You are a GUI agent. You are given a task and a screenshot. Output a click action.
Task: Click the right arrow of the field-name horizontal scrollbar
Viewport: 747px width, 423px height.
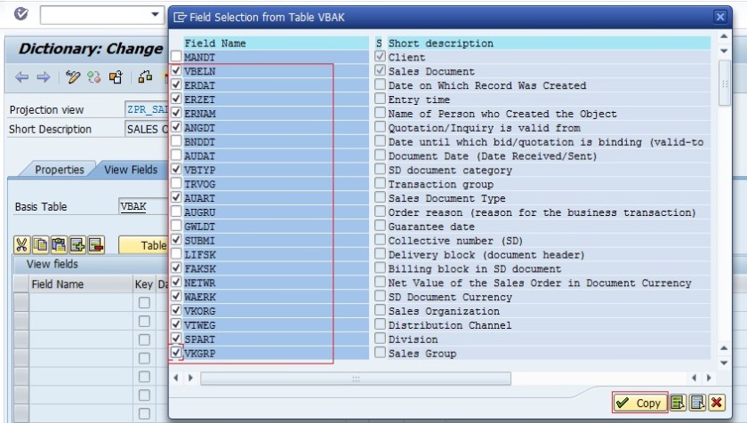pos(190,378)
